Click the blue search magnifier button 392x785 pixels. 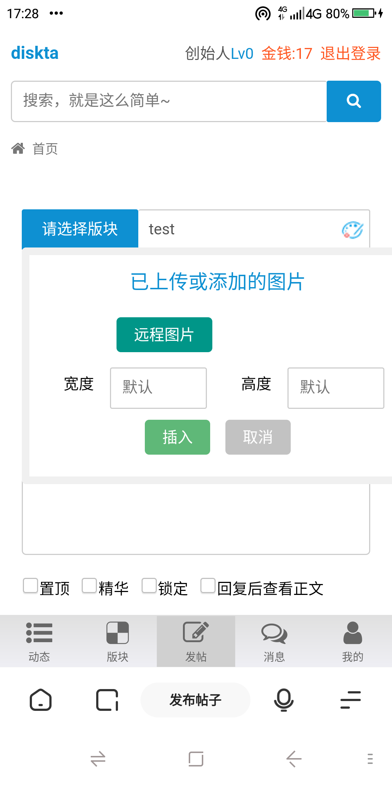point(354,101)
